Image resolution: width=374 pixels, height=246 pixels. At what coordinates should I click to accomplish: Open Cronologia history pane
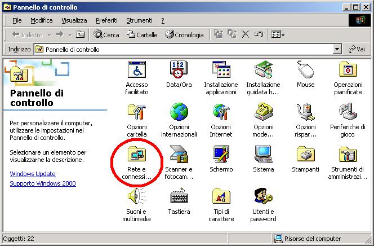184,34
